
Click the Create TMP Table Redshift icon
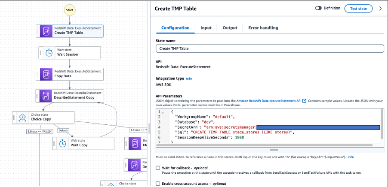pyautogui.click(x=46, y=31)
